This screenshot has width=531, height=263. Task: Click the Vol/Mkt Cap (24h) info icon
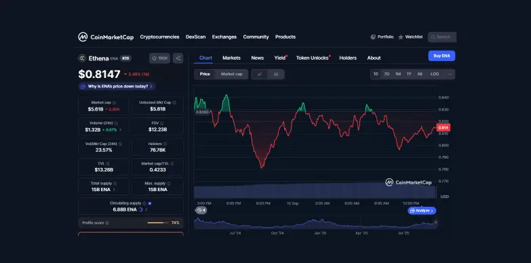pyautogui.click(x=120, y=144)
